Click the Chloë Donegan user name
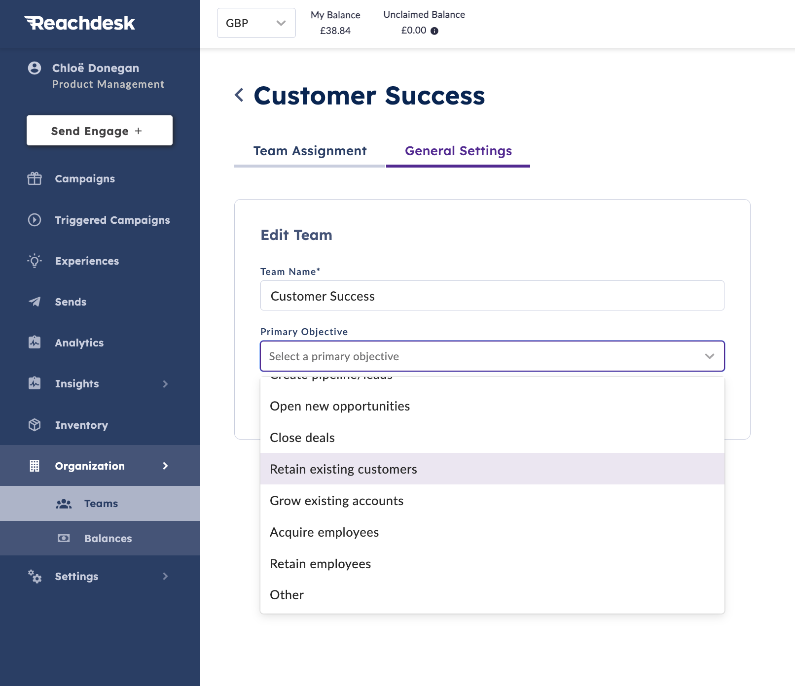The width and height of the screenshot is (795, 686). tap(96, 68)
